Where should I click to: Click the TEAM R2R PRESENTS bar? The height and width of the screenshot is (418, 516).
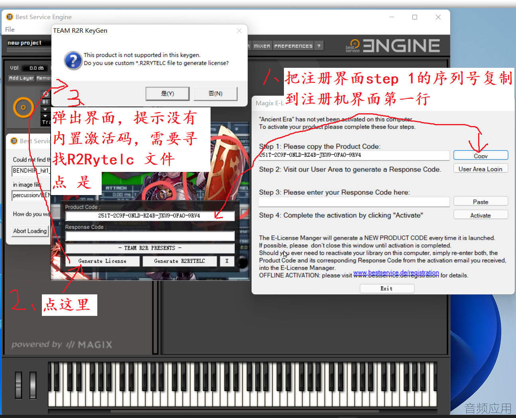point(150,248)
